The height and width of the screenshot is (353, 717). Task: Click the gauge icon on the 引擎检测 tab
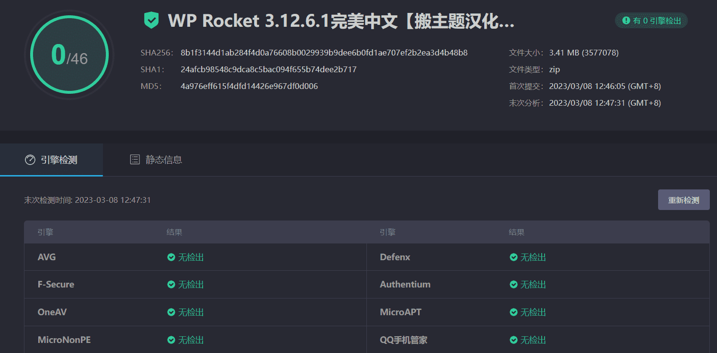(x=30, y=160)
